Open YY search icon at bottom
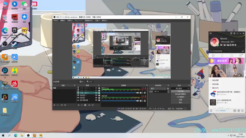The width and height of the screenshot is (246, 138). click(242, 111)
